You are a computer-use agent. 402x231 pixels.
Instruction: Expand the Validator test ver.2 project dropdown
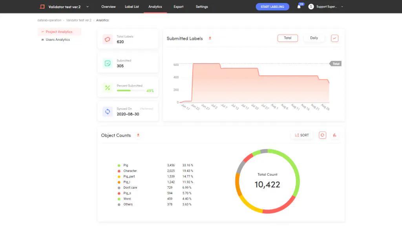point(87,7)
